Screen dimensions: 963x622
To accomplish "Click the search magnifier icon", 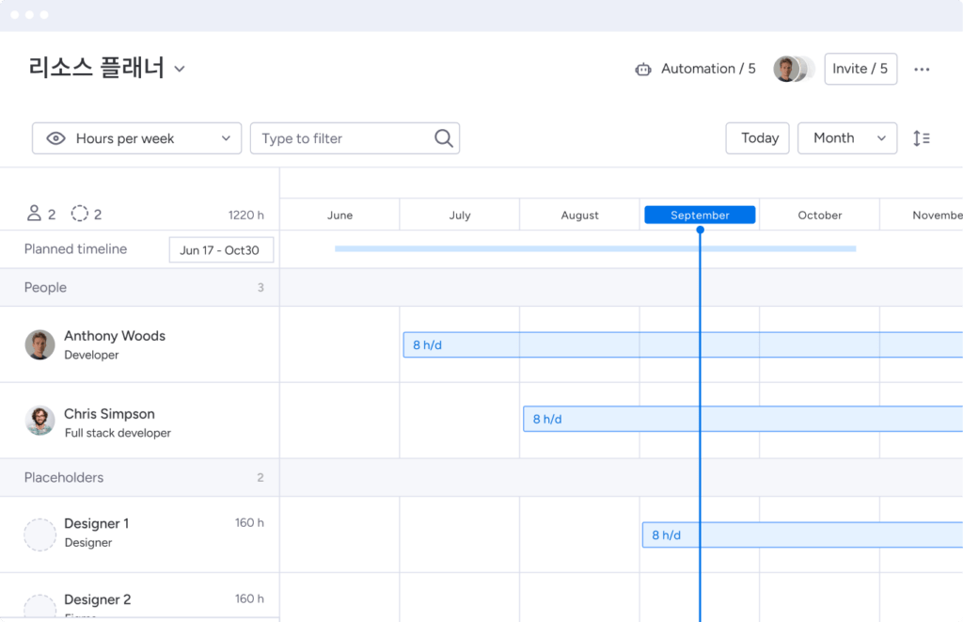I will click(444, 138).
